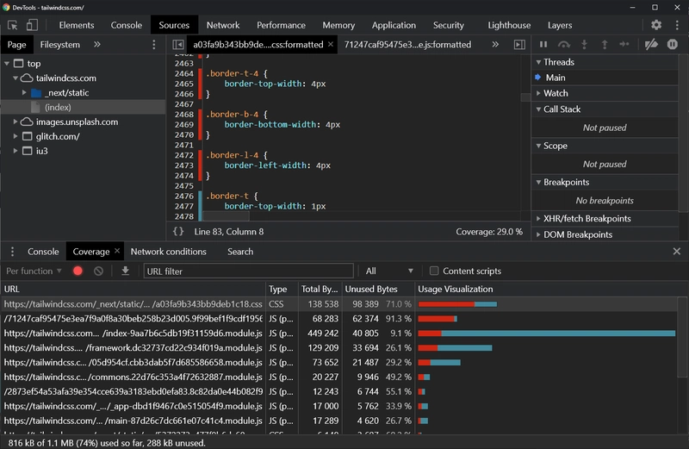Select the (index) file in tree
Viewport: 689px width, 449px height.
[57, 107]
